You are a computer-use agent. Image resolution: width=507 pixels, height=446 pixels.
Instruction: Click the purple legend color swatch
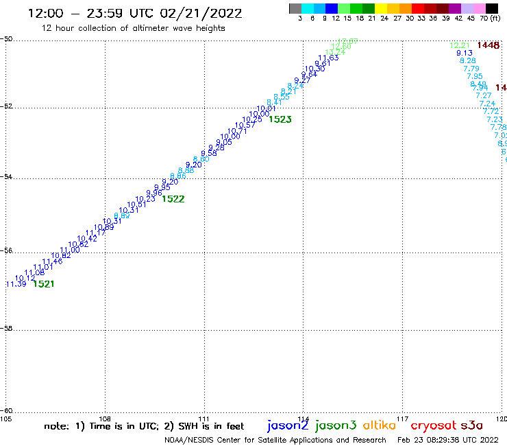(455, 8)
